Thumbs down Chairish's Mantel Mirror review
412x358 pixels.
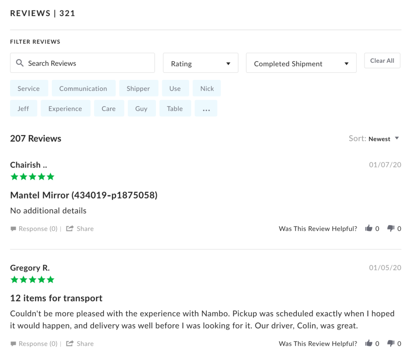point(391,229)
